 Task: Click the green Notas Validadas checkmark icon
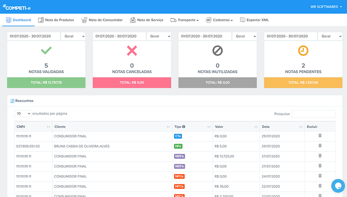point(46,51)
